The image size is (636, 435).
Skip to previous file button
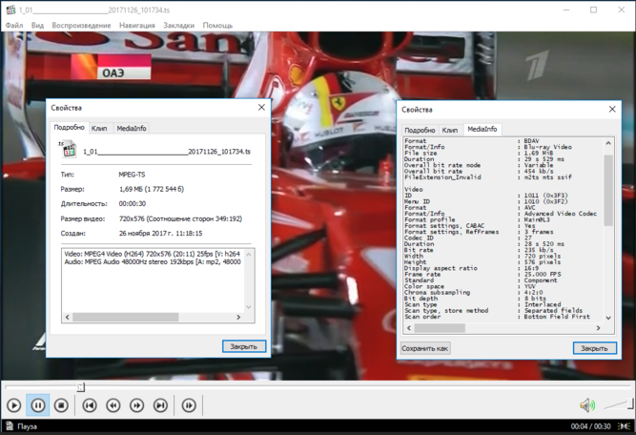[90, 405]
